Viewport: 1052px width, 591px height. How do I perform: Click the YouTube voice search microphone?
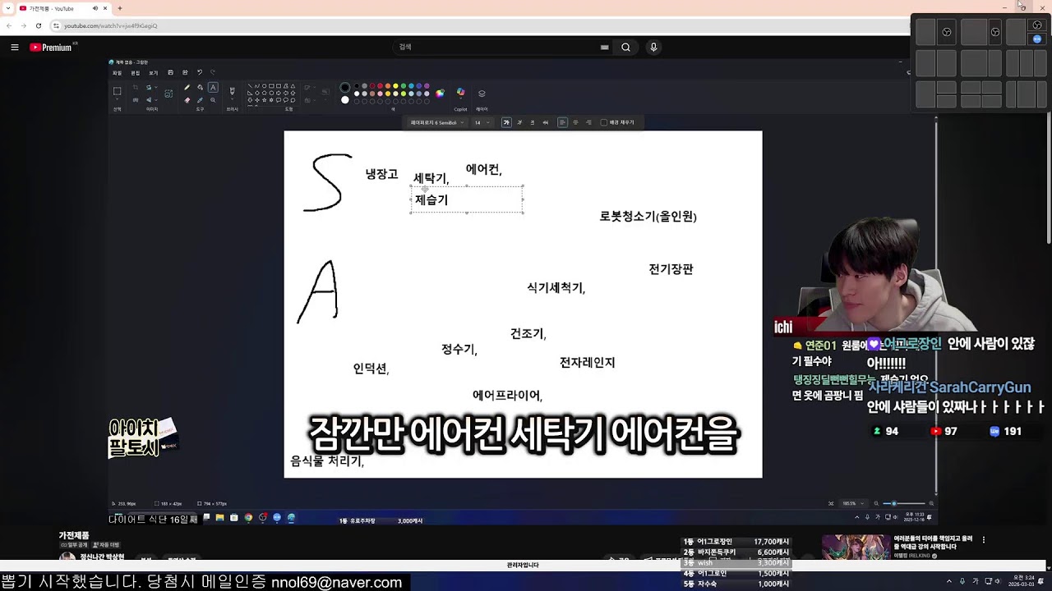click(653, 48)
